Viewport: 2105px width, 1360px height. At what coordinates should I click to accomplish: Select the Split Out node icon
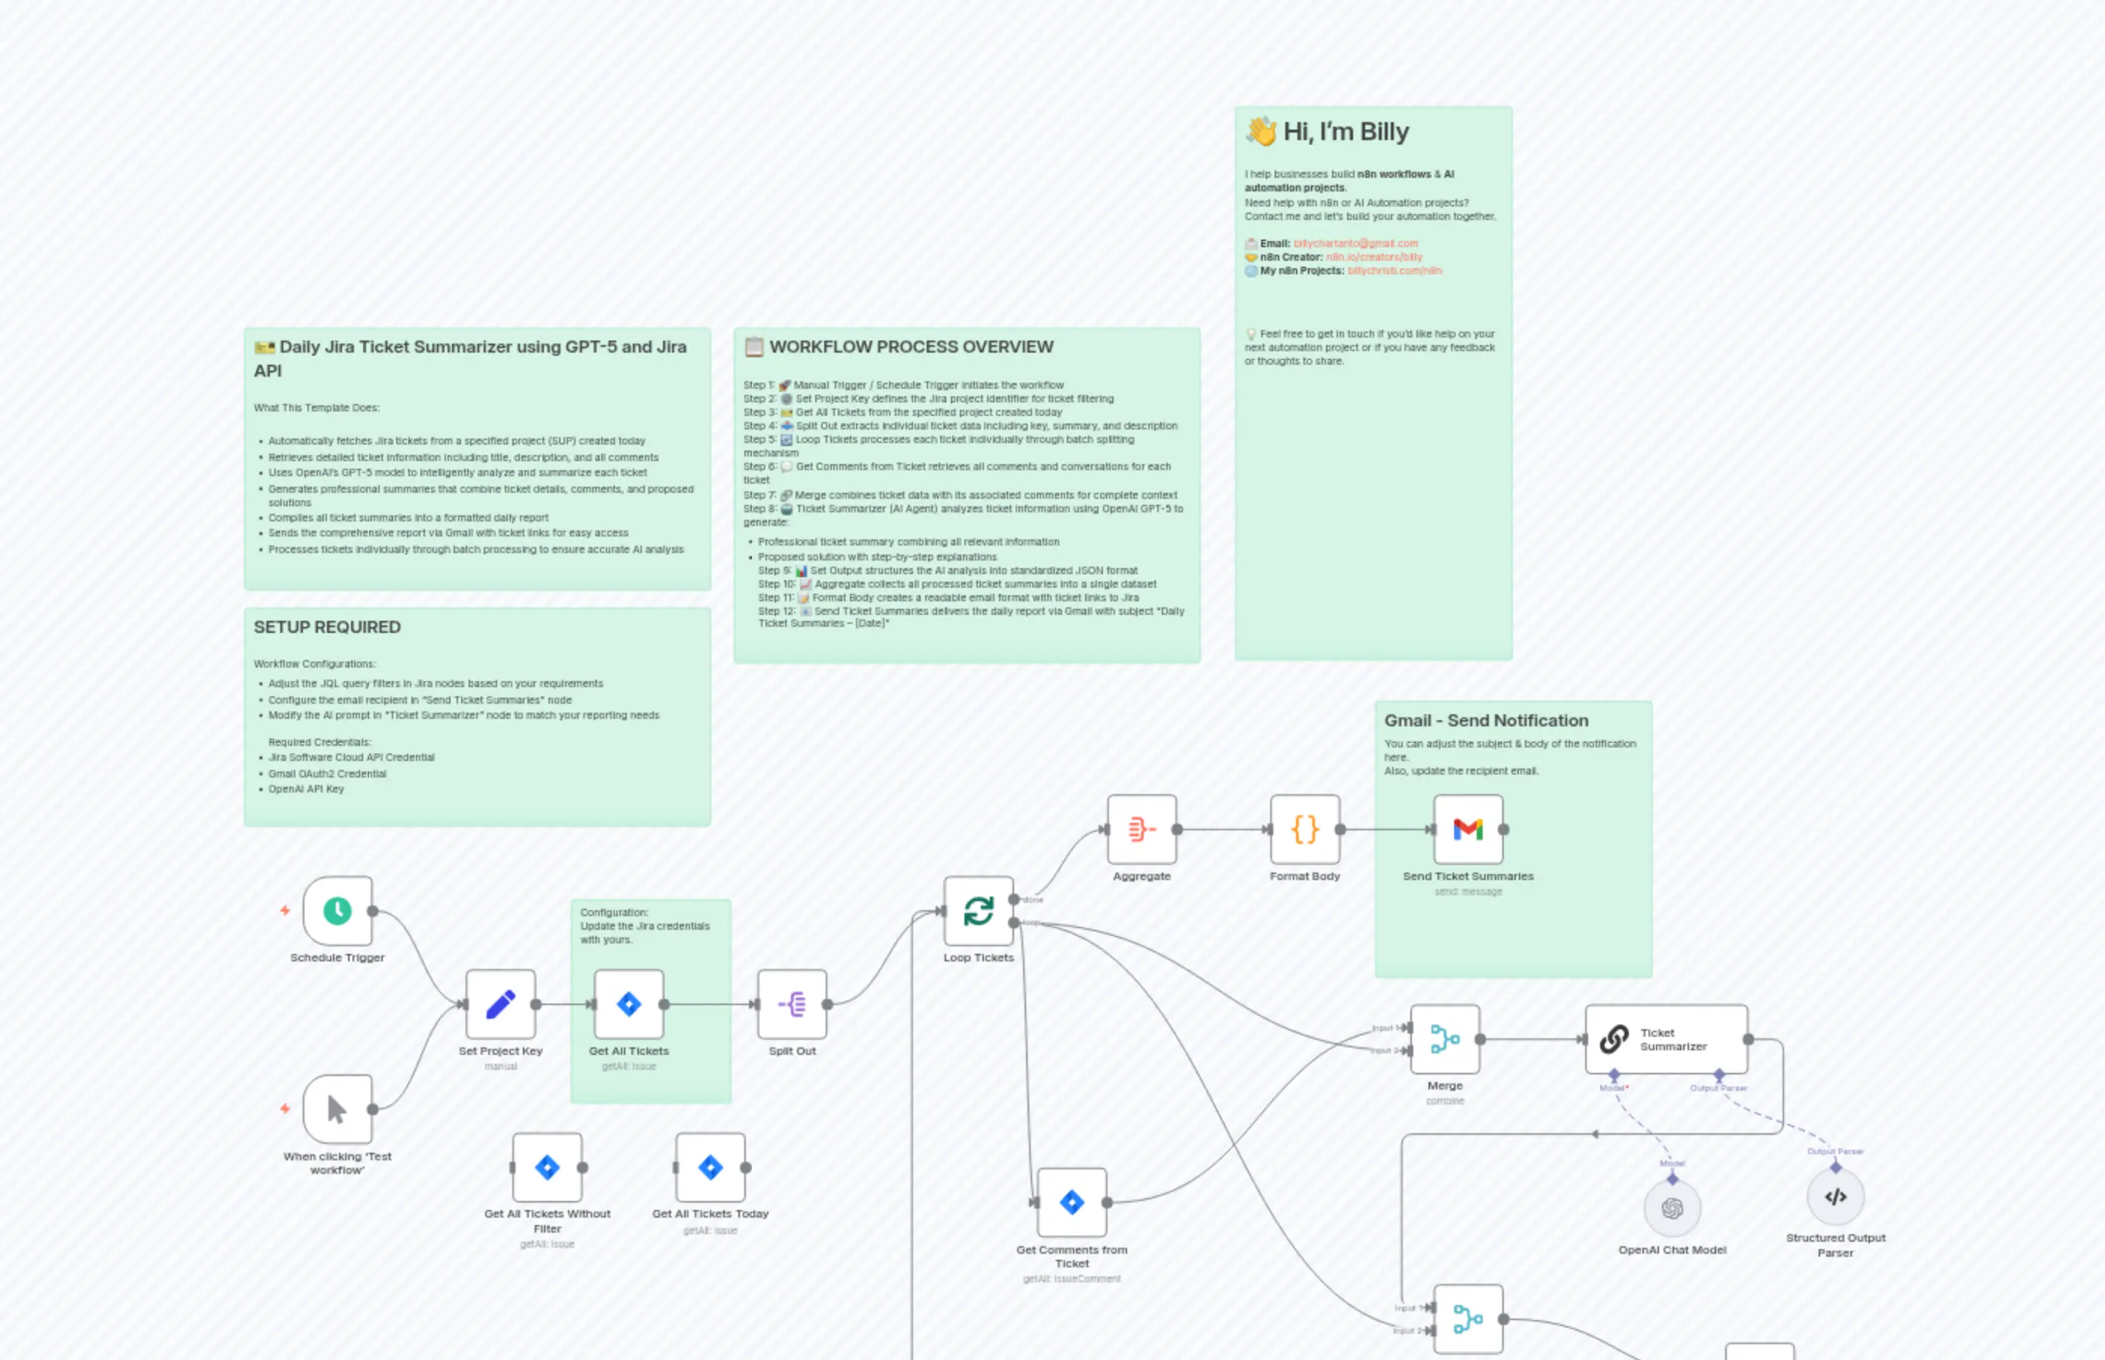[x=791, y=1004]
